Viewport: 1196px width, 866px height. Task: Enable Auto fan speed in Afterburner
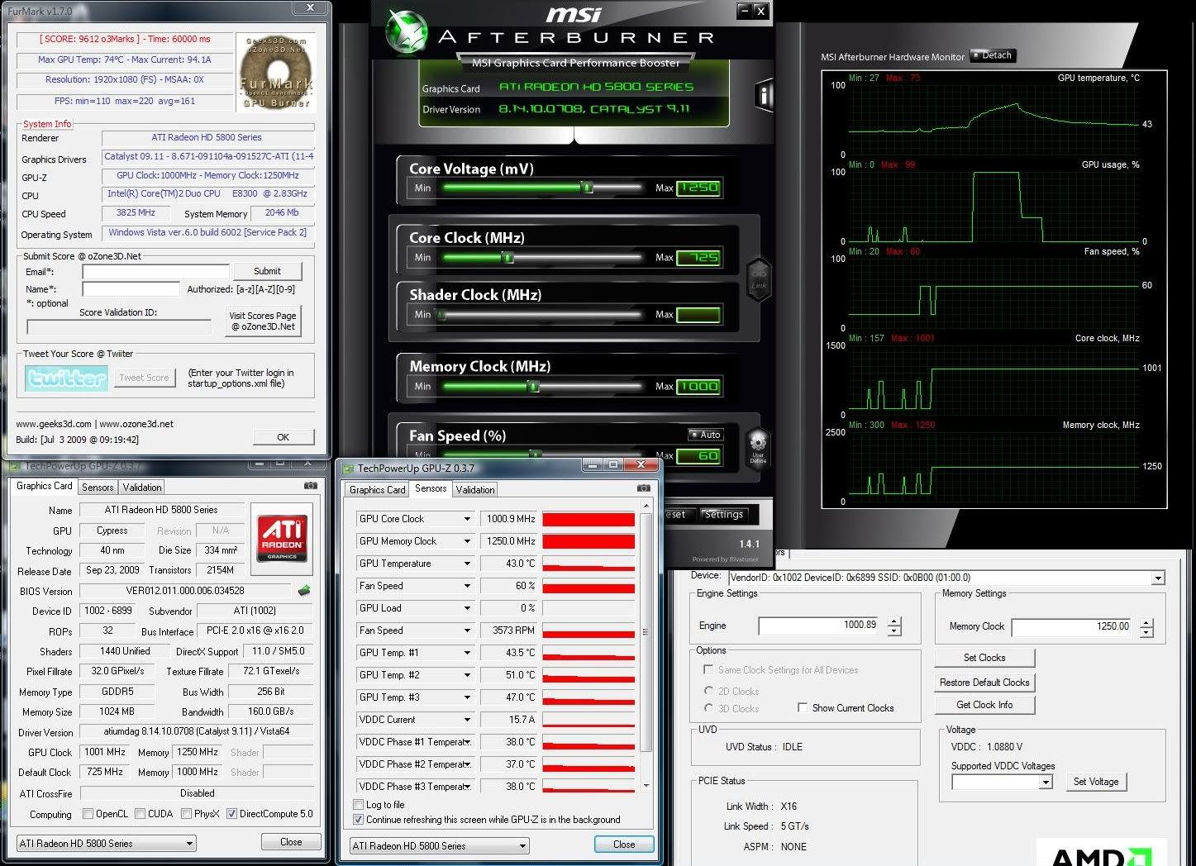(705, 435)
